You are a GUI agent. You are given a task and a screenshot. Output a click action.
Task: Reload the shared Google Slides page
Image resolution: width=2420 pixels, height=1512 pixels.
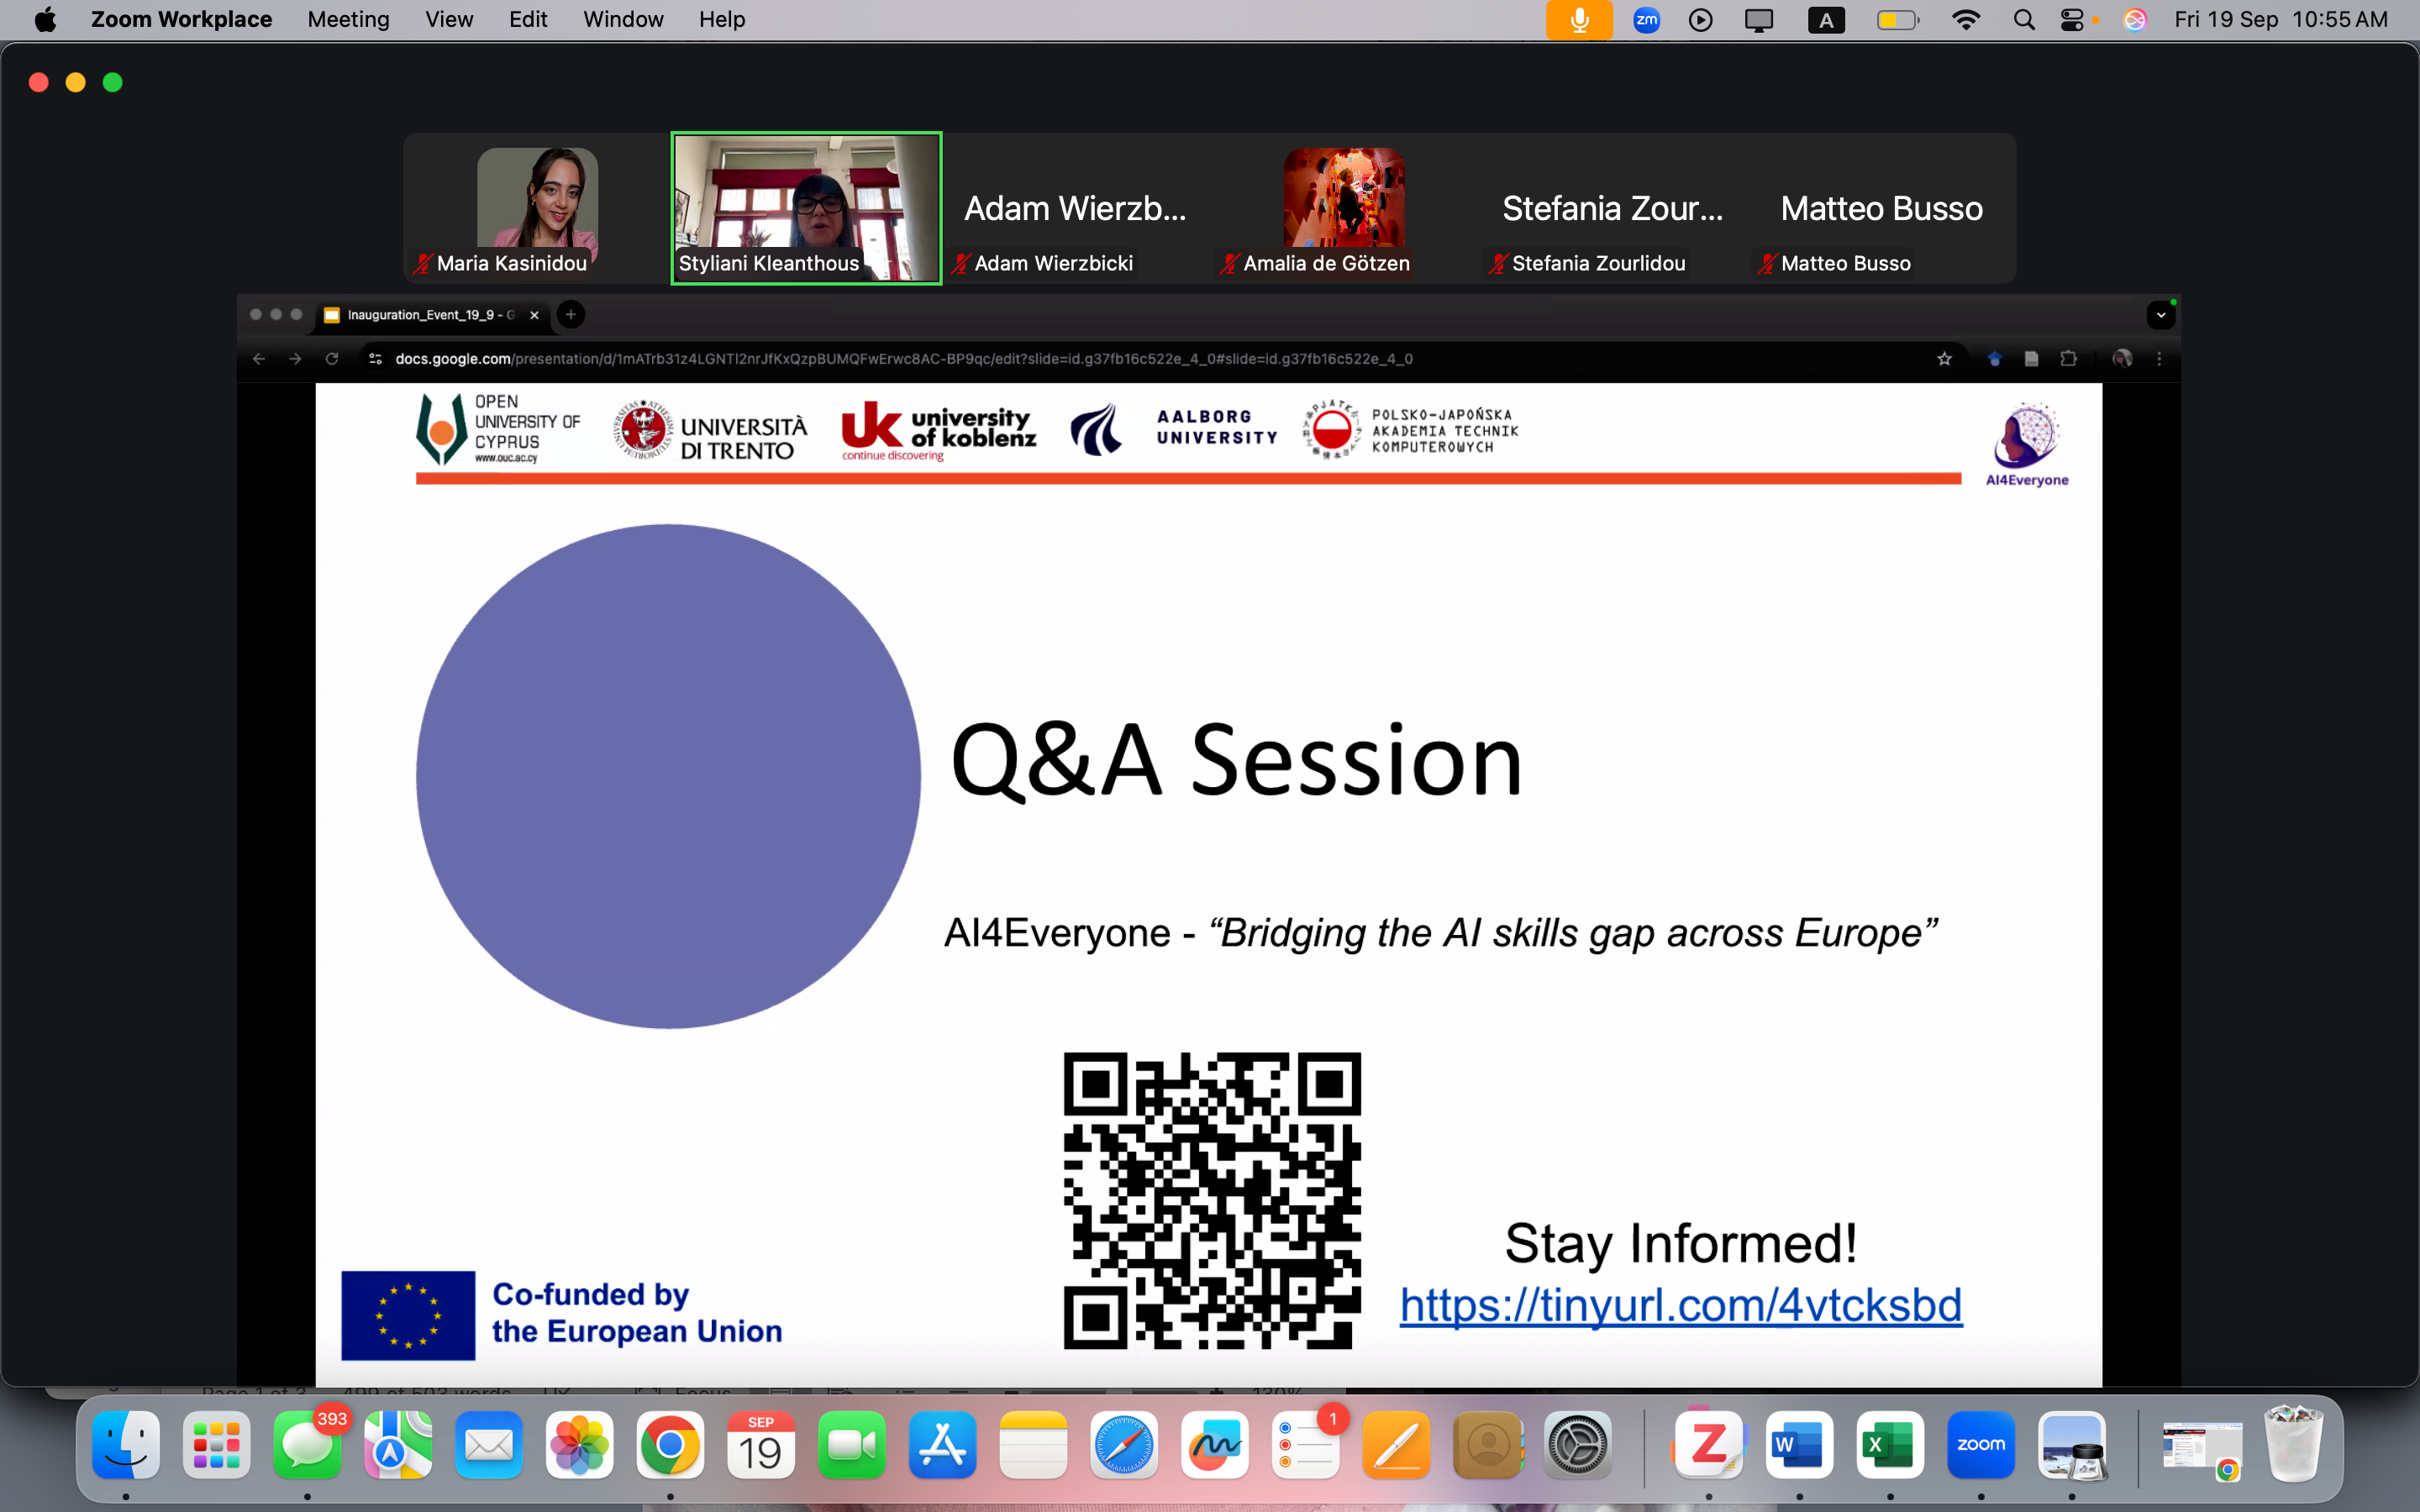(x=332, y=359)
